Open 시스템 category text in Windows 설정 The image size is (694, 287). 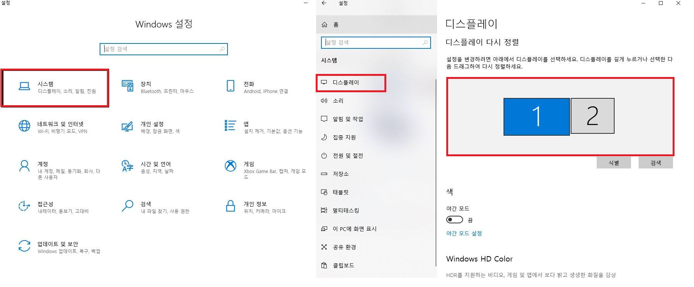[x=45, y=84]
